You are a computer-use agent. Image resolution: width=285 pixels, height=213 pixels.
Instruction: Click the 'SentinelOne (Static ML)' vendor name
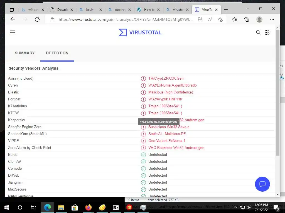point(27,134)
